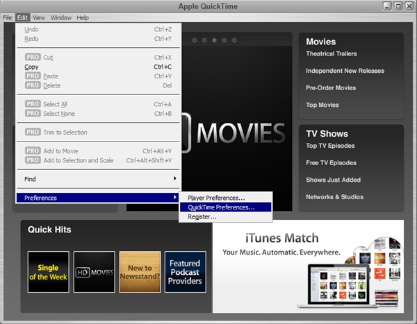
Task: Open the Top TV Episodes link
Action: [330, 146]
